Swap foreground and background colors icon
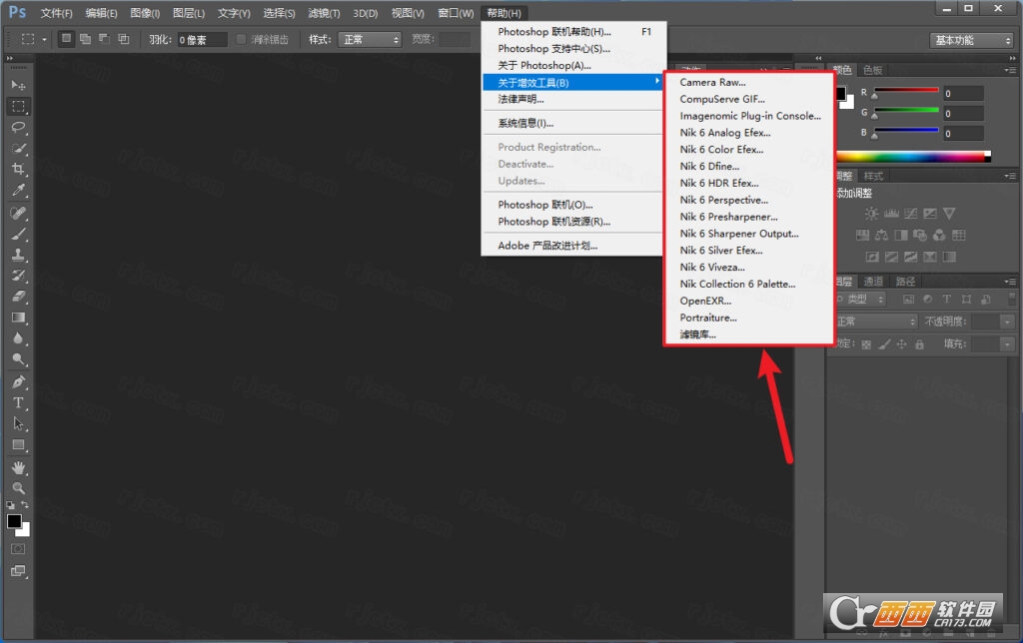 pyautogui.click(x=25, y=505)
